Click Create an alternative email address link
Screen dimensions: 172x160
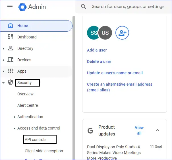pyautogui.click(x=120, y=87)
